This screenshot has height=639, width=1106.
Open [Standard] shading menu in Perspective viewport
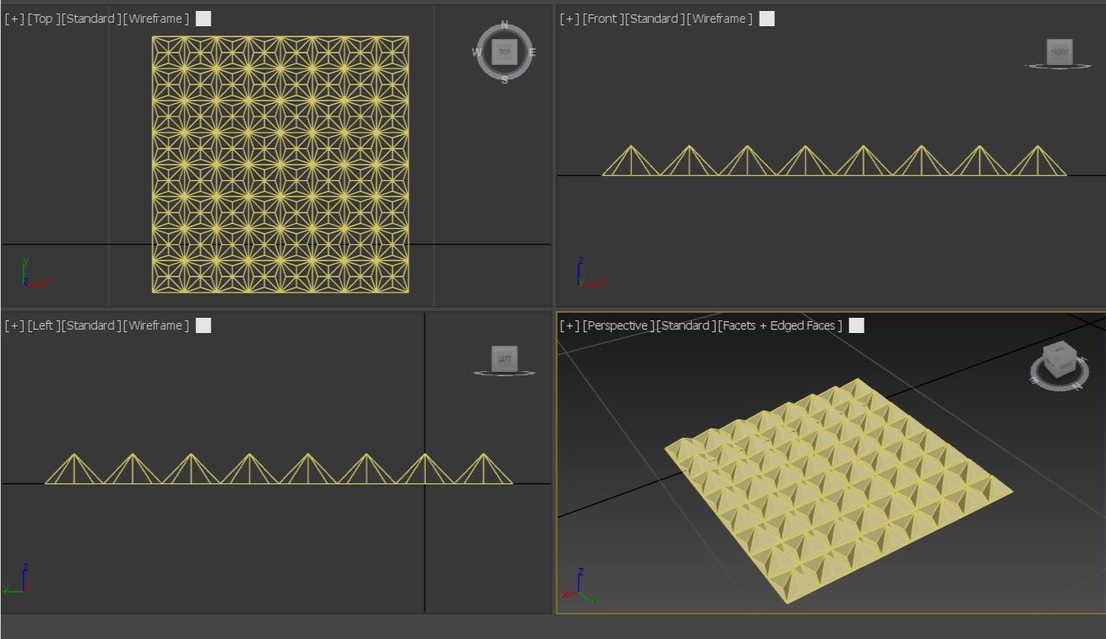tap(686, 325)
